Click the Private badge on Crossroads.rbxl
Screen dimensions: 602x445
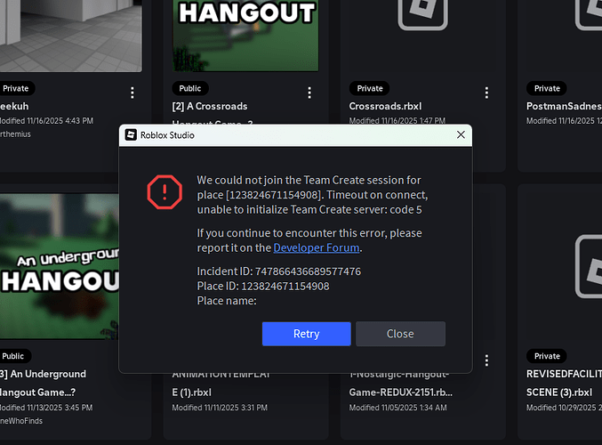click(370, 88)
